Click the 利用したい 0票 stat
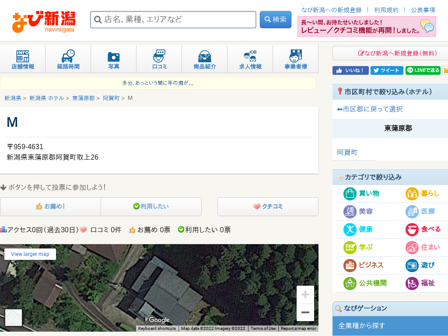The width and height of the screenshot is (448, 336). point(204,230)
